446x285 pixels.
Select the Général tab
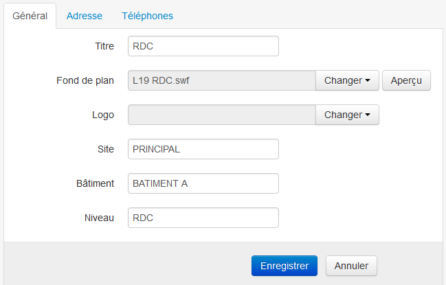coord(30,15)
